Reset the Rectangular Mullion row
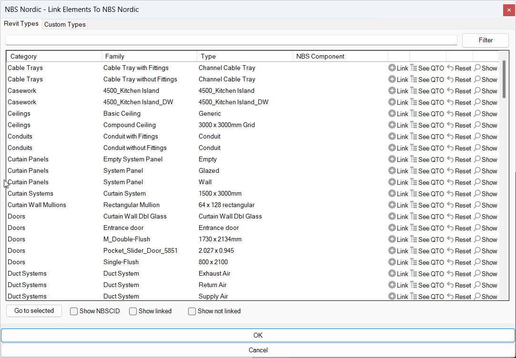The height and width of the screenshot is (358, 516). [x=459, y=205]
